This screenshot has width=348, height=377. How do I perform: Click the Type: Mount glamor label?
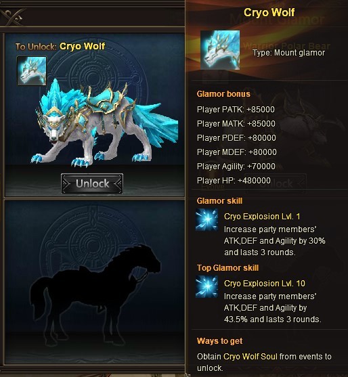pos(288,53)
